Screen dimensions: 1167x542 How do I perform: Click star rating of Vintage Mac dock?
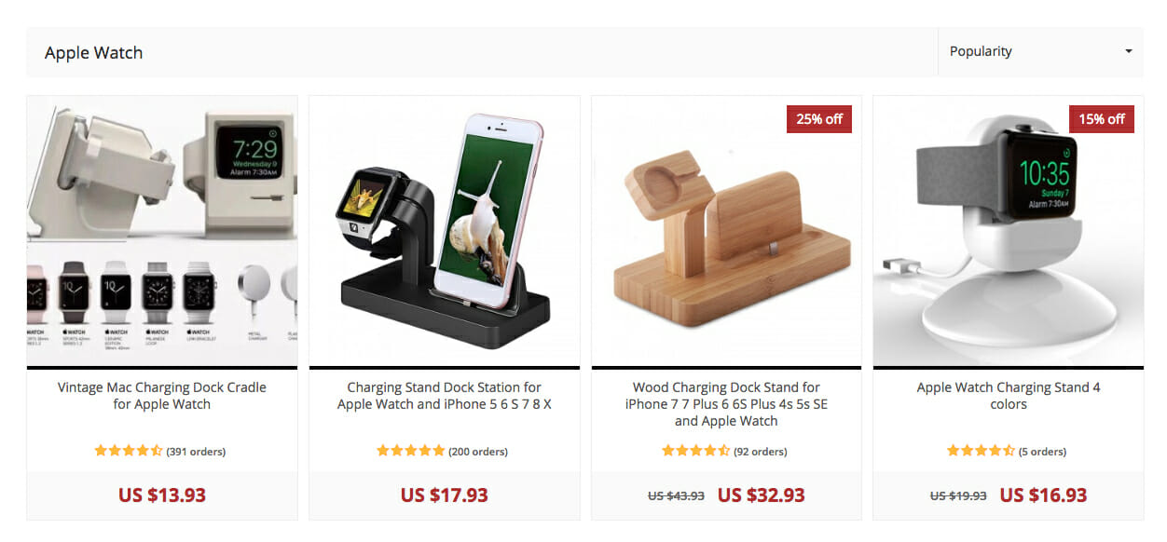(x=129, y=451)
